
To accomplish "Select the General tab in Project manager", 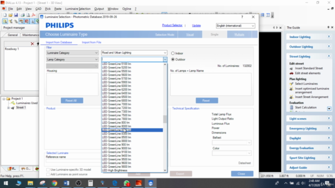I will click(13, 35).
